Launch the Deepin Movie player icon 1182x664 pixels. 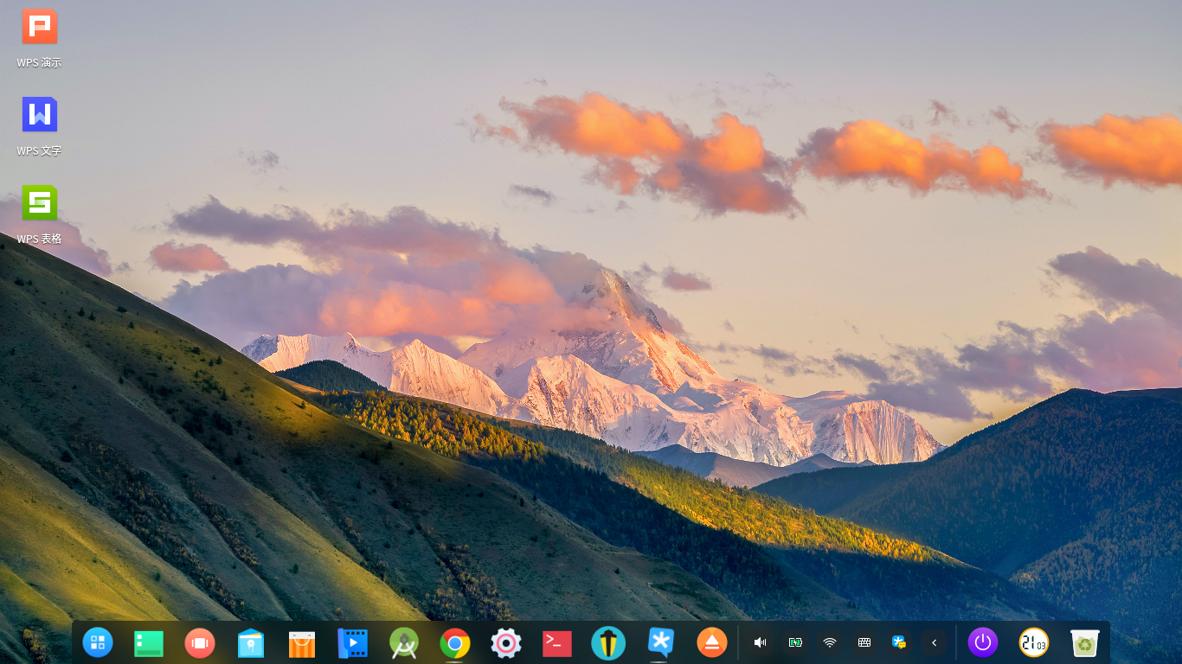point(353,643)
